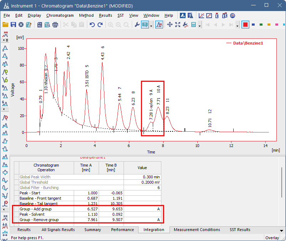
Task: Open the All Signals Results tab
Action: point(58,230)
